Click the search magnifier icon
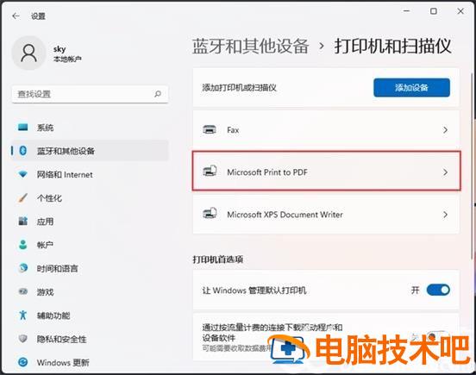Viewport: 476px width, 375px height. [158, 94]
